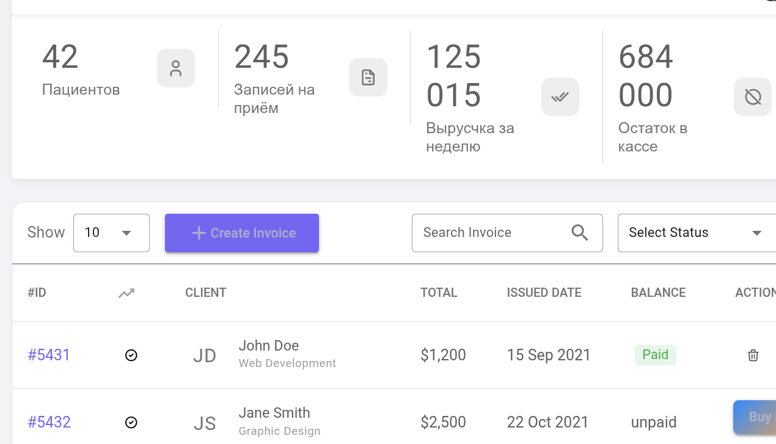Click the appointments document icon
Screen dimensions: 776x444
click(368, 78)
